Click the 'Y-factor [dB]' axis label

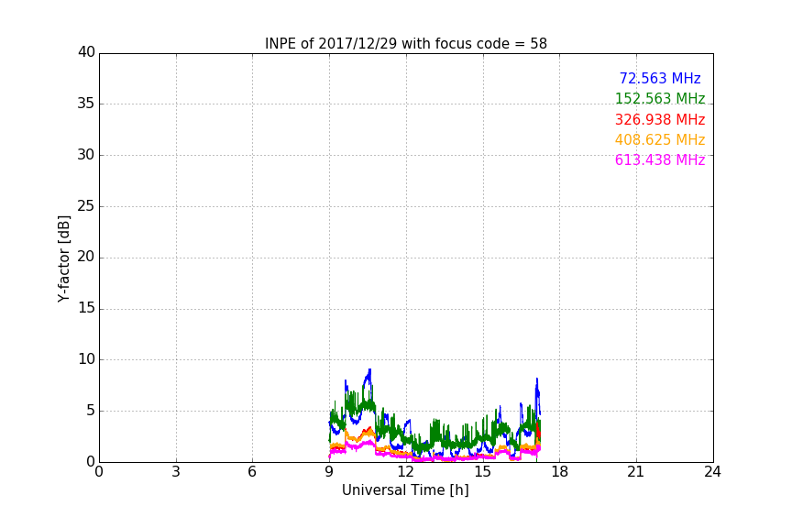(63, 258)
